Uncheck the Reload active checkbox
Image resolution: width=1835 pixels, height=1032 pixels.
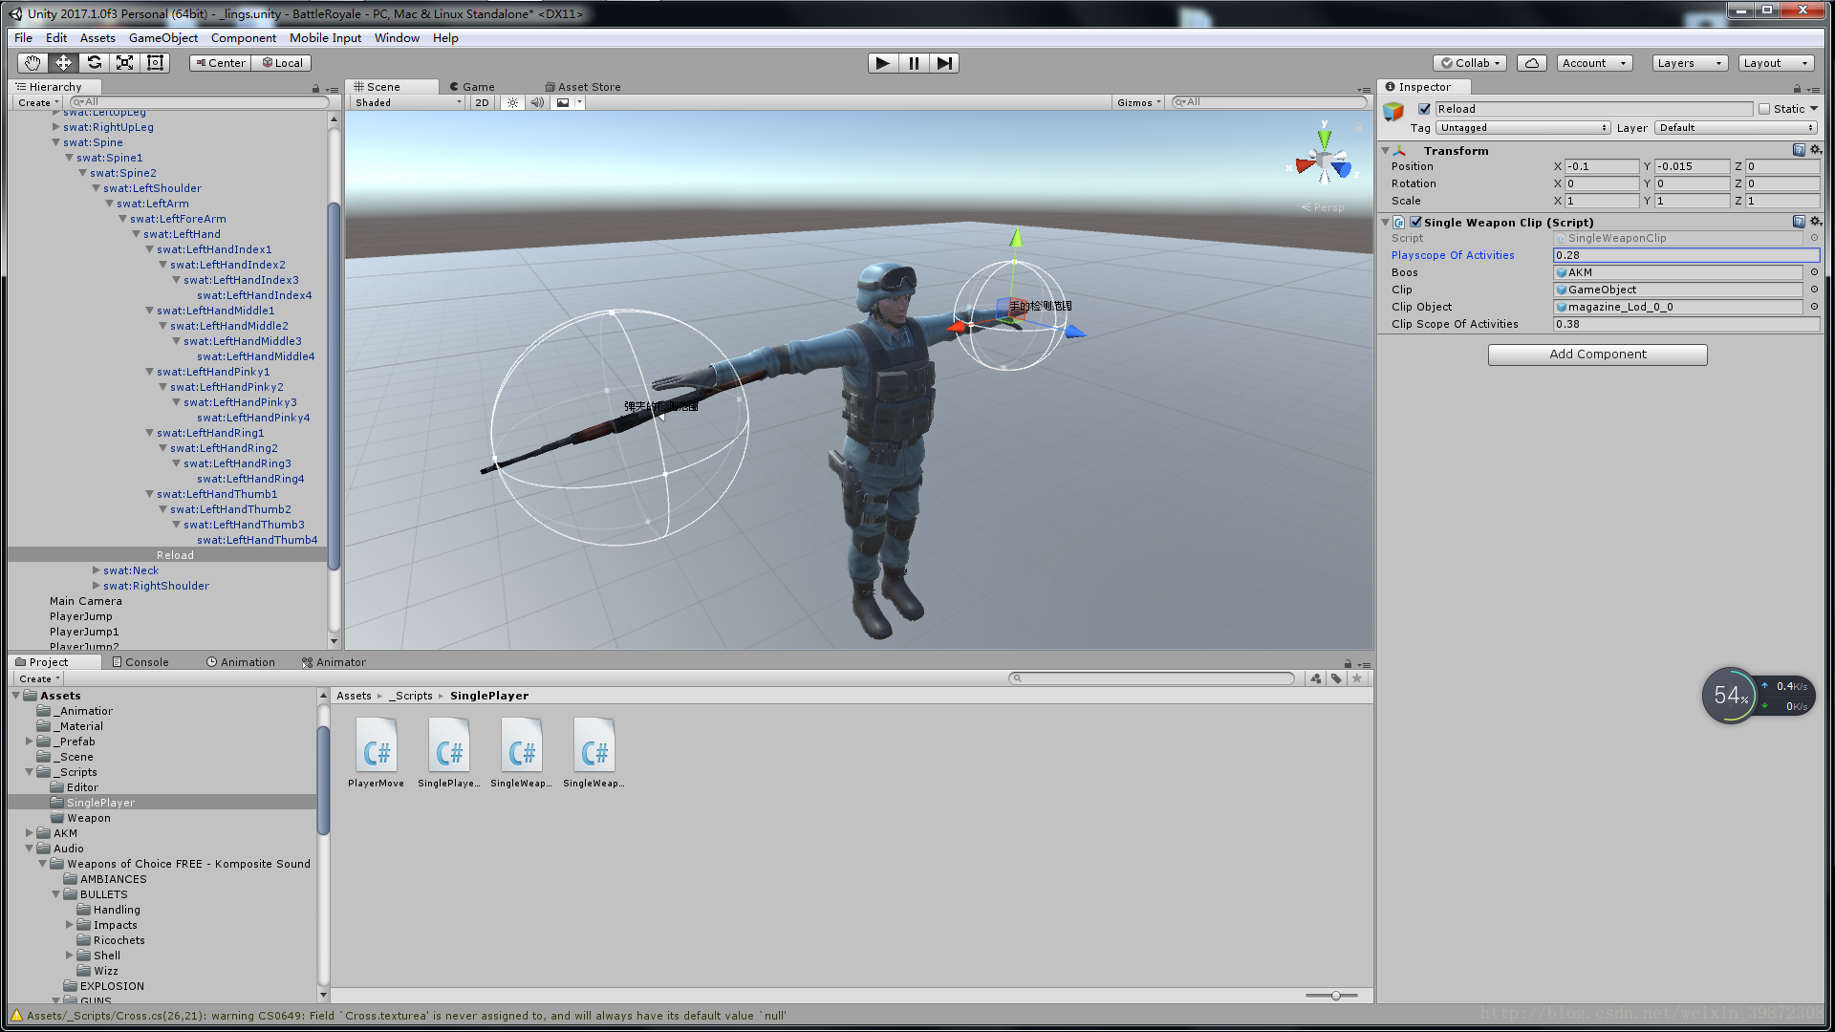(x=1424, y=109)
